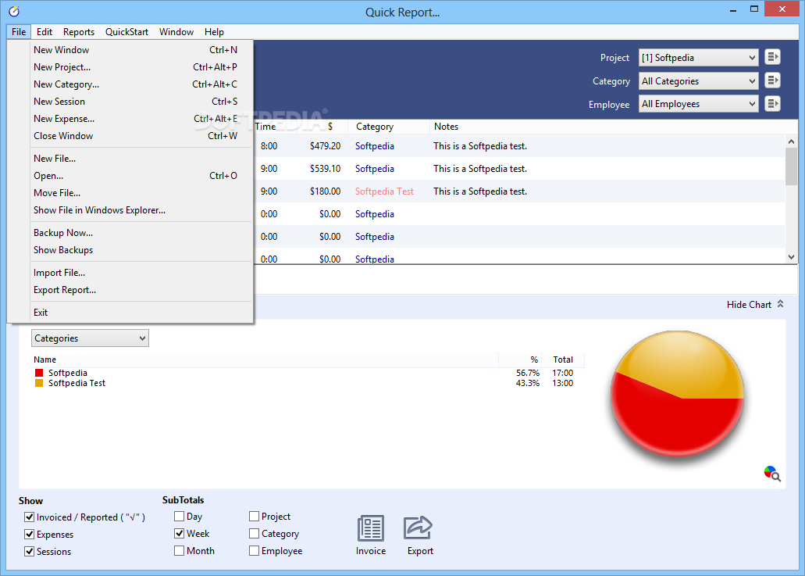Viewport: 805px width, 576px height.
Task: Open the Reports menu
Action: tap(79, 32)
